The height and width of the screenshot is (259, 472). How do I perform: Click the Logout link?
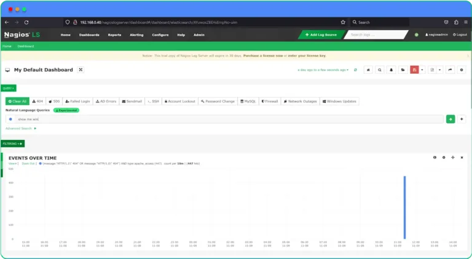coord(460,35)
